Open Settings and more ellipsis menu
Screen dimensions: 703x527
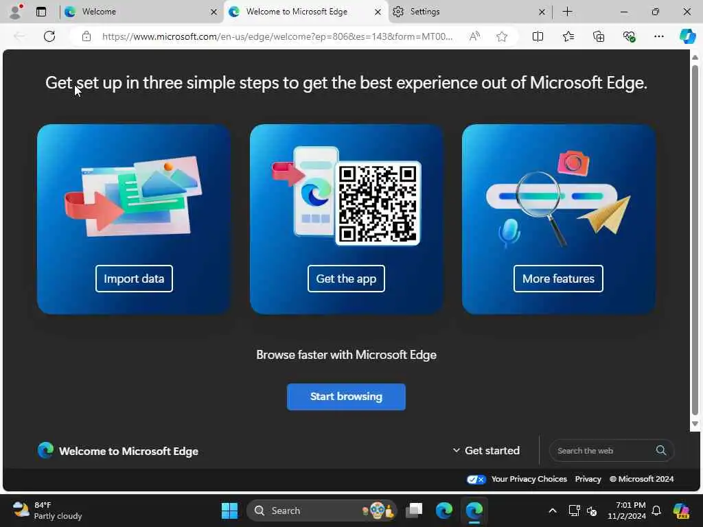[x=658, y=36]
